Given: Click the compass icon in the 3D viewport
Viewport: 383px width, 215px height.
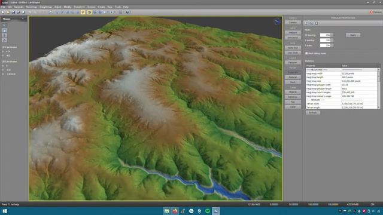Looking at the screenshot, I should point(276,21).
